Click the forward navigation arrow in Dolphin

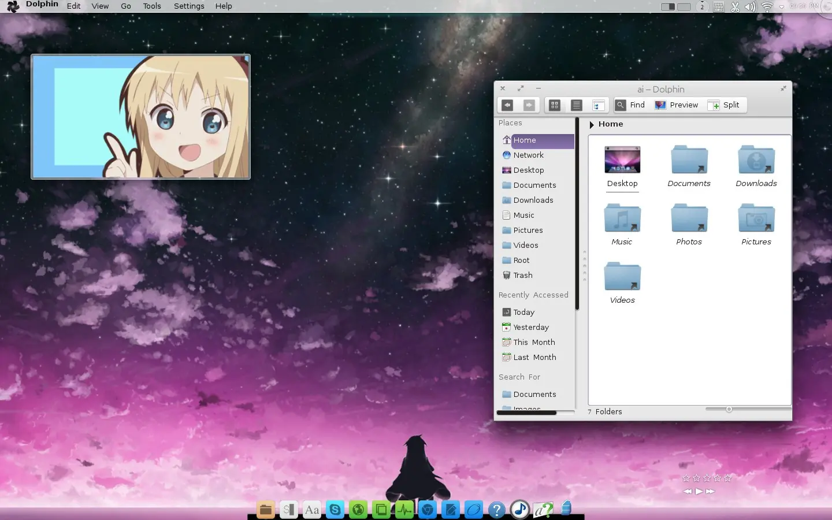529,105
